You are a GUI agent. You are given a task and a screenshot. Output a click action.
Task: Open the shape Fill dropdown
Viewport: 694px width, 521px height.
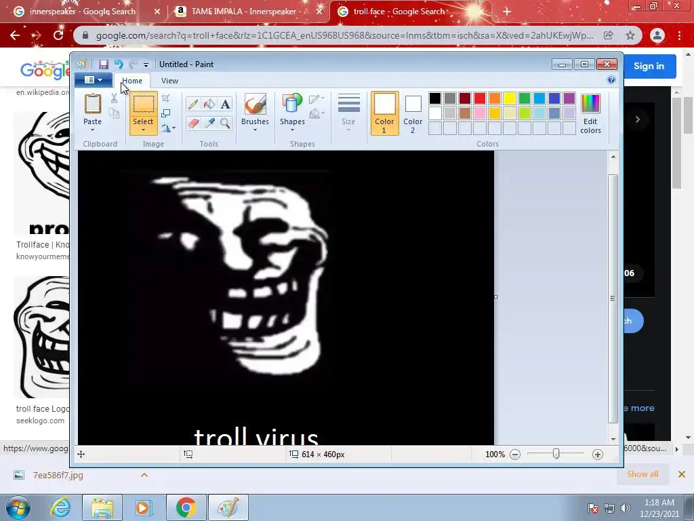[x=317, y=114]
